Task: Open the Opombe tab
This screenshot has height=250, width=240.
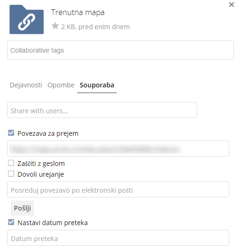Action: [61, 85]
